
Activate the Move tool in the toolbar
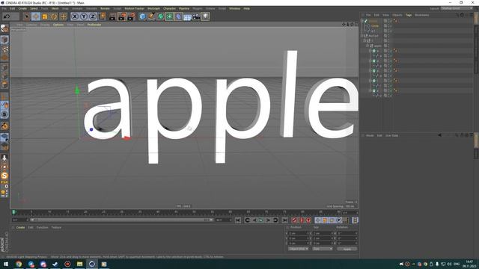(x=36, y=16)
